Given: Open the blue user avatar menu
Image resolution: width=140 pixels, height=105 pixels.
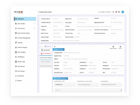Looking at the screenshot, I should (123, 12).
